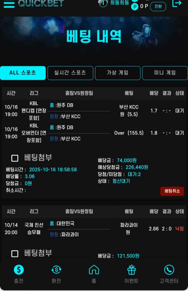Check 베팅첨부 box for 대한민국 bet
The width and height of the screenshot is (188, 291).
[x=15, y=254]
